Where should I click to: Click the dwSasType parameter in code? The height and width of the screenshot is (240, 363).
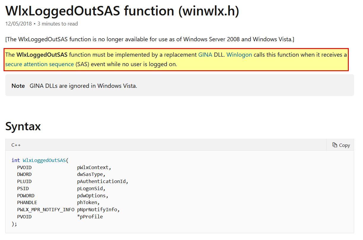point(90,174)
